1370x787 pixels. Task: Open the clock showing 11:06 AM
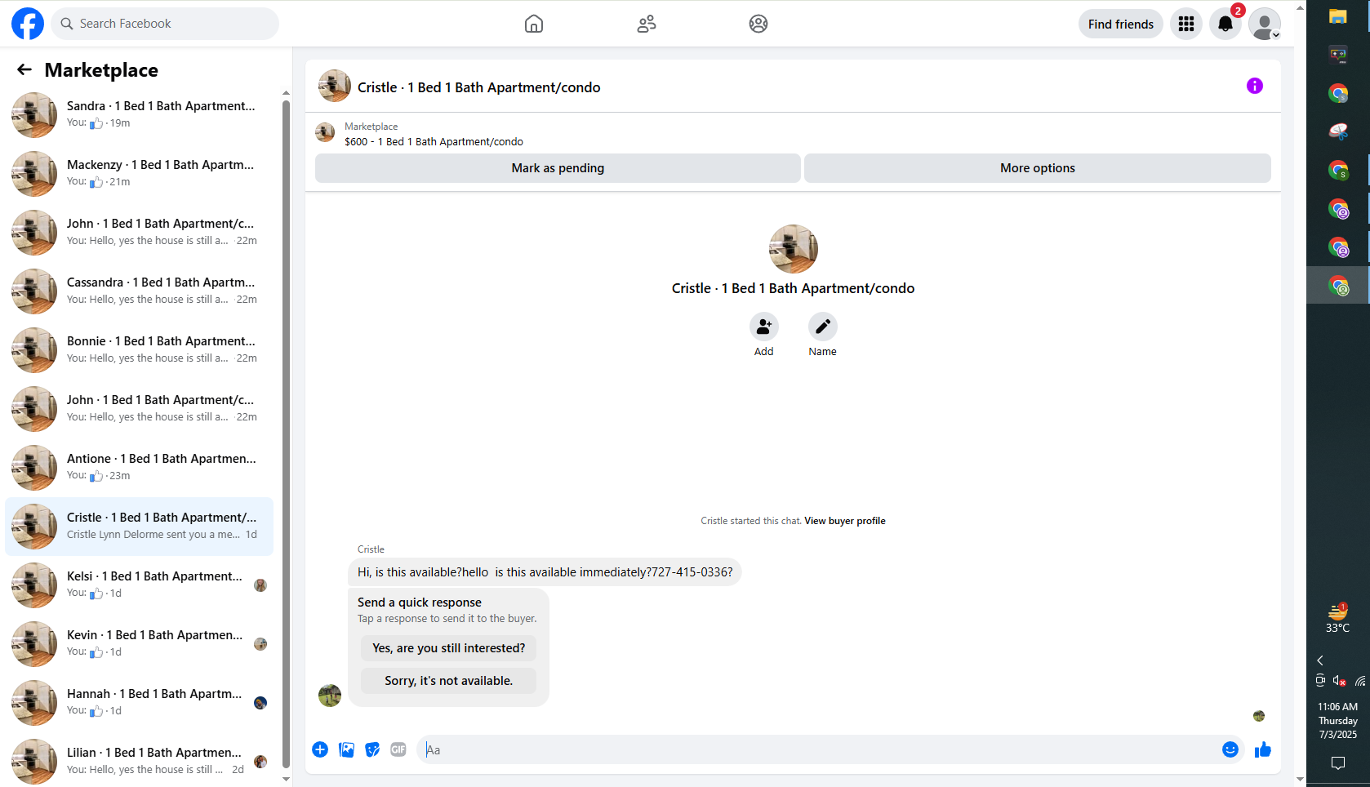coord(1337,721)
